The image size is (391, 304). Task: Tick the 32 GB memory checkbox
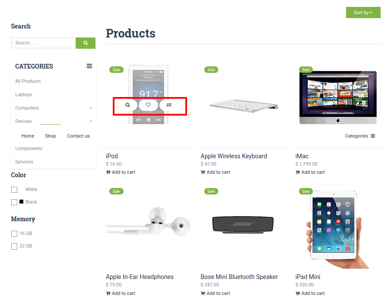(x=14, y=246)
